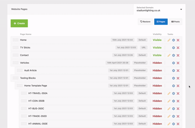The image size is (195, 128).
Task: Select the HT-TRADE-350D page name
Action: pos(37,116)
